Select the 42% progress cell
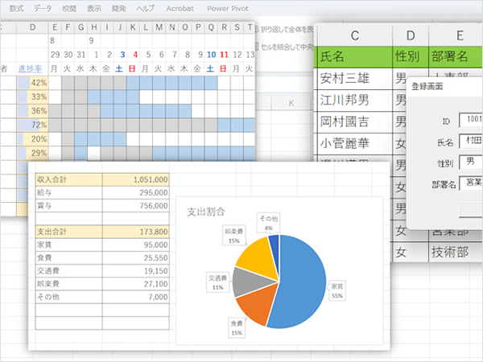Screen dimensions: 483x362 tap(32, 83)
